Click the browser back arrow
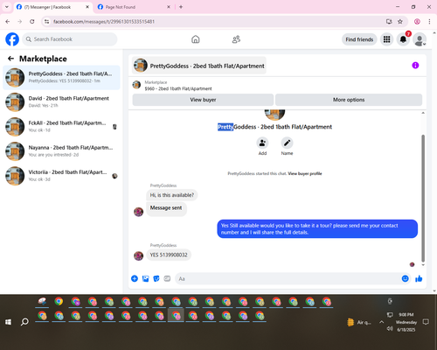Viewport: 437px width, 350px height. pos(8,22)
